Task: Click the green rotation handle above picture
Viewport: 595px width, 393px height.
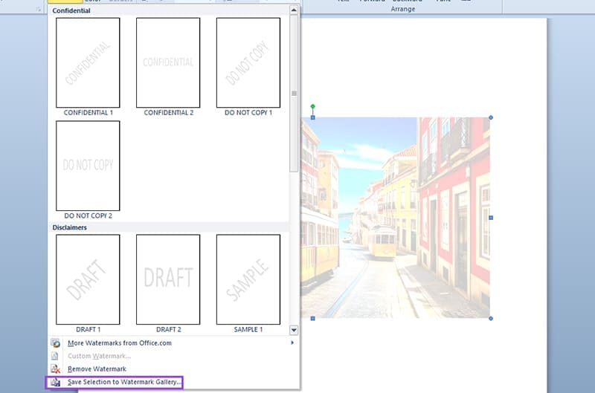Action: (x=312, y=106)
